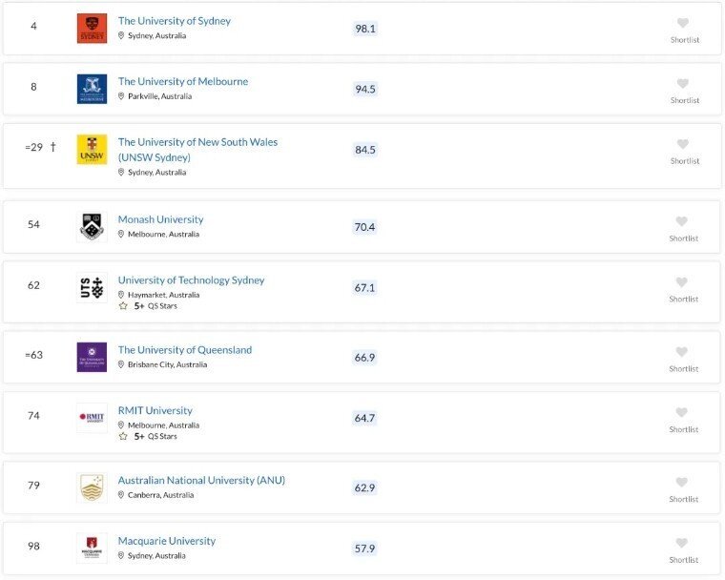Open Macquarie University link

[166, 541]
